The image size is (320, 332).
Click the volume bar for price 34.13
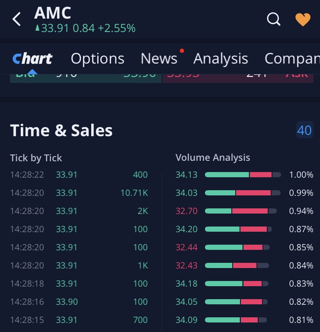point(243,175)
